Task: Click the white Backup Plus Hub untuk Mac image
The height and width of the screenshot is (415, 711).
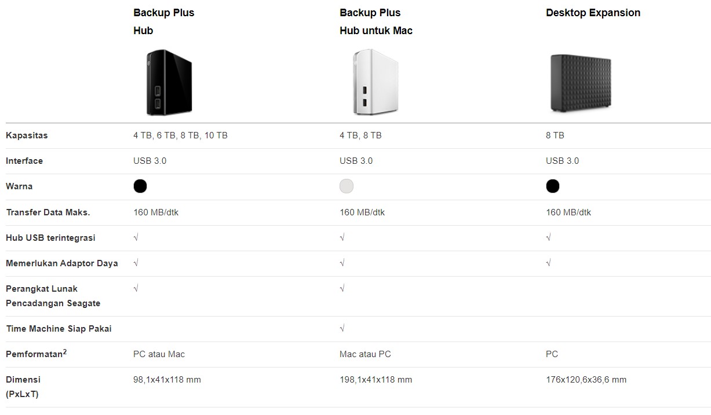Action: 375,82
